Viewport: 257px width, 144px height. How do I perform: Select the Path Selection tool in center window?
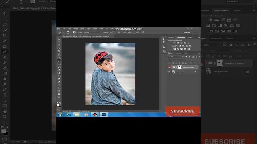59,88
